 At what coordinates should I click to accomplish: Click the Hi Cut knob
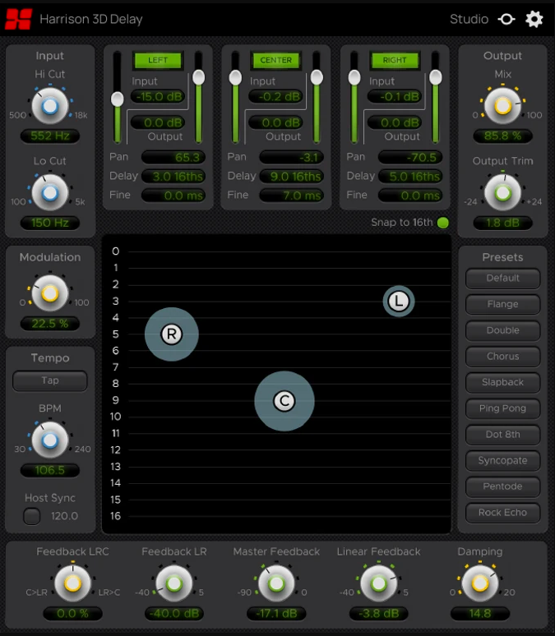point(50,106)
